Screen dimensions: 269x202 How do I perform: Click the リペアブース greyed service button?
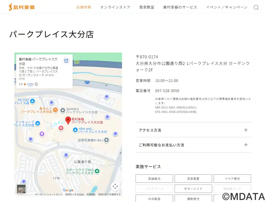154,189
